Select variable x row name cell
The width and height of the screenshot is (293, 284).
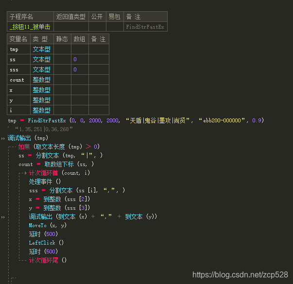click(18, 90)
